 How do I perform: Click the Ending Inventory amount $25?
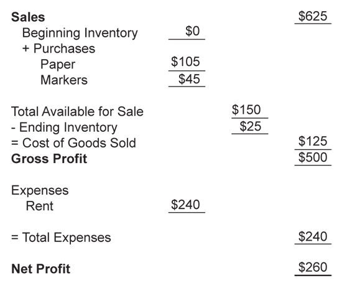pos(250,126)
